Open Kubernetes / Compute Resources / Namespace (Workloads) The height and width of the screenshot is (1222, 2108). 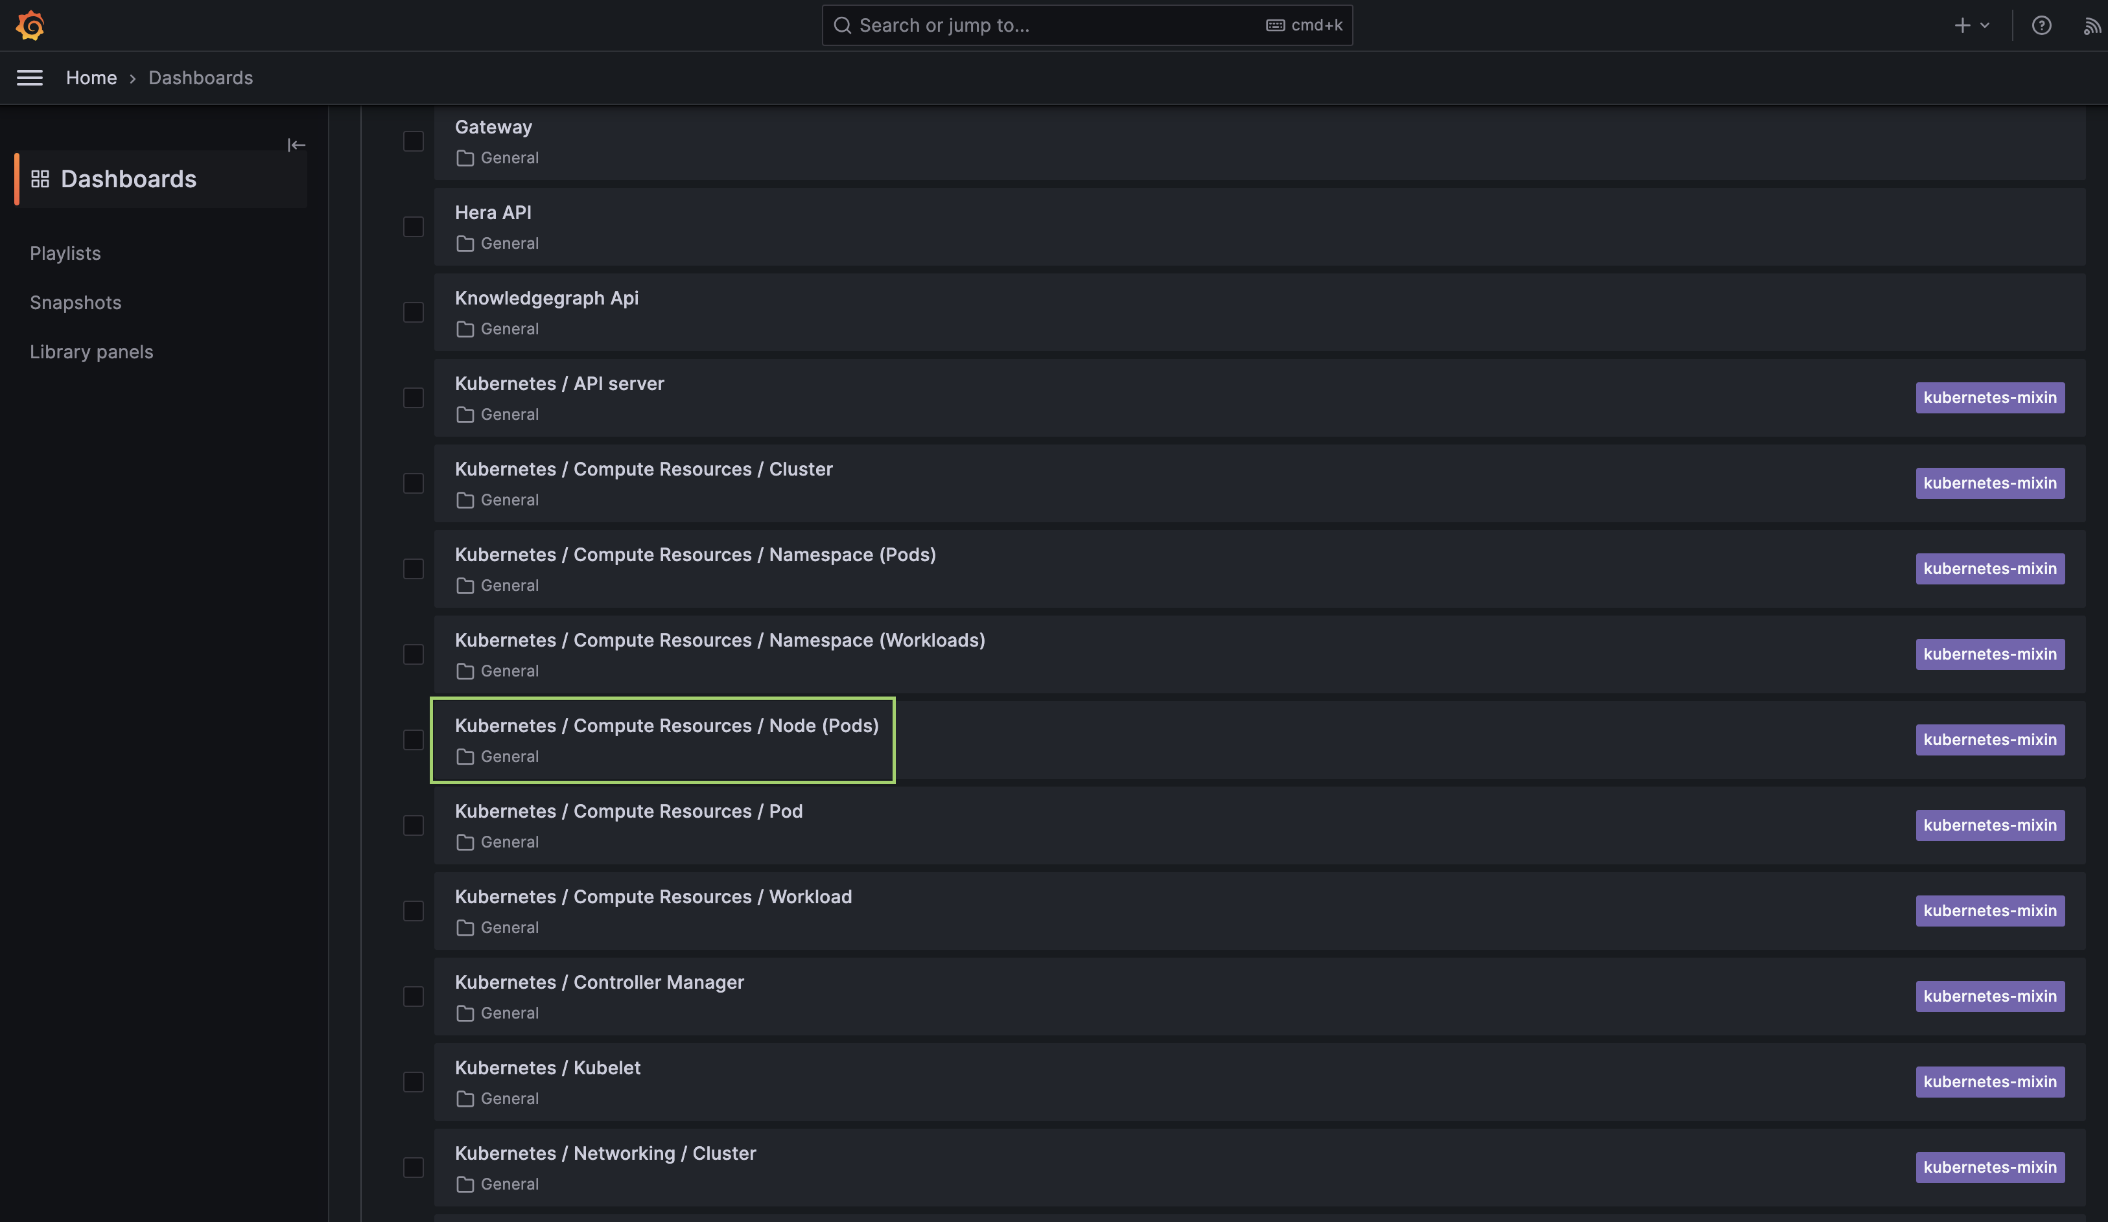click(x=720, y=641)
